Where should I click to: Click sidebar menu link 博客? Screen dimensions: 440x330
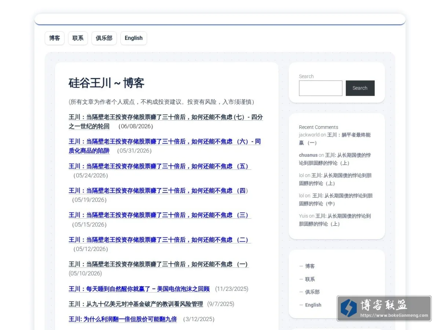pyautogui.click(x=310, y=266)
